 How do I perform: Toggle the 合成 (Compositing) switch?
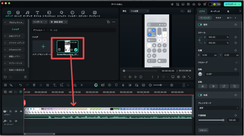pos(200,95)
